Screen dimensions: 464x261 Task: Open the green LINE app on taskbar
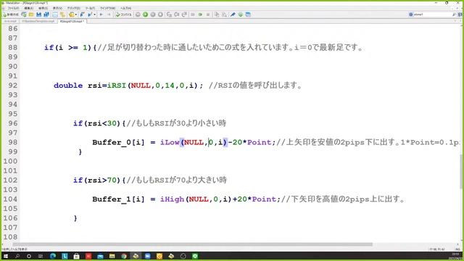click(195, 256)
